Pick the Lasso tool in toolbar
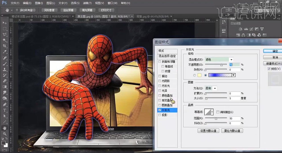 coord(5,34)
